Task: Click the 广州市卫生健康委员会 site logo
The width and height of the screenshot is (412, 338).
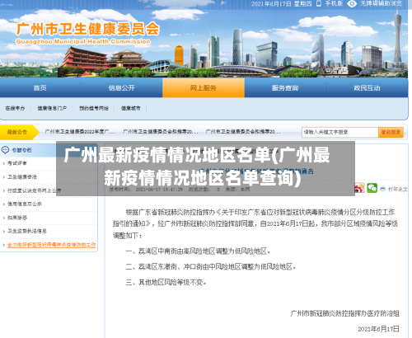Action: coord(88,33)
